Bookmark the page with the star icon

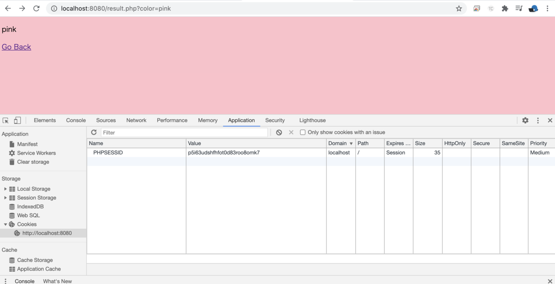pyautogui.click(x=458, y=8)
